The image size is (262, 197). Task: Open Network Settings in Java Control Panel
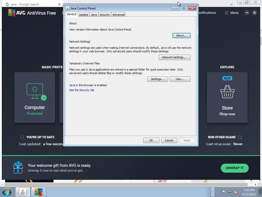[174, 57]
